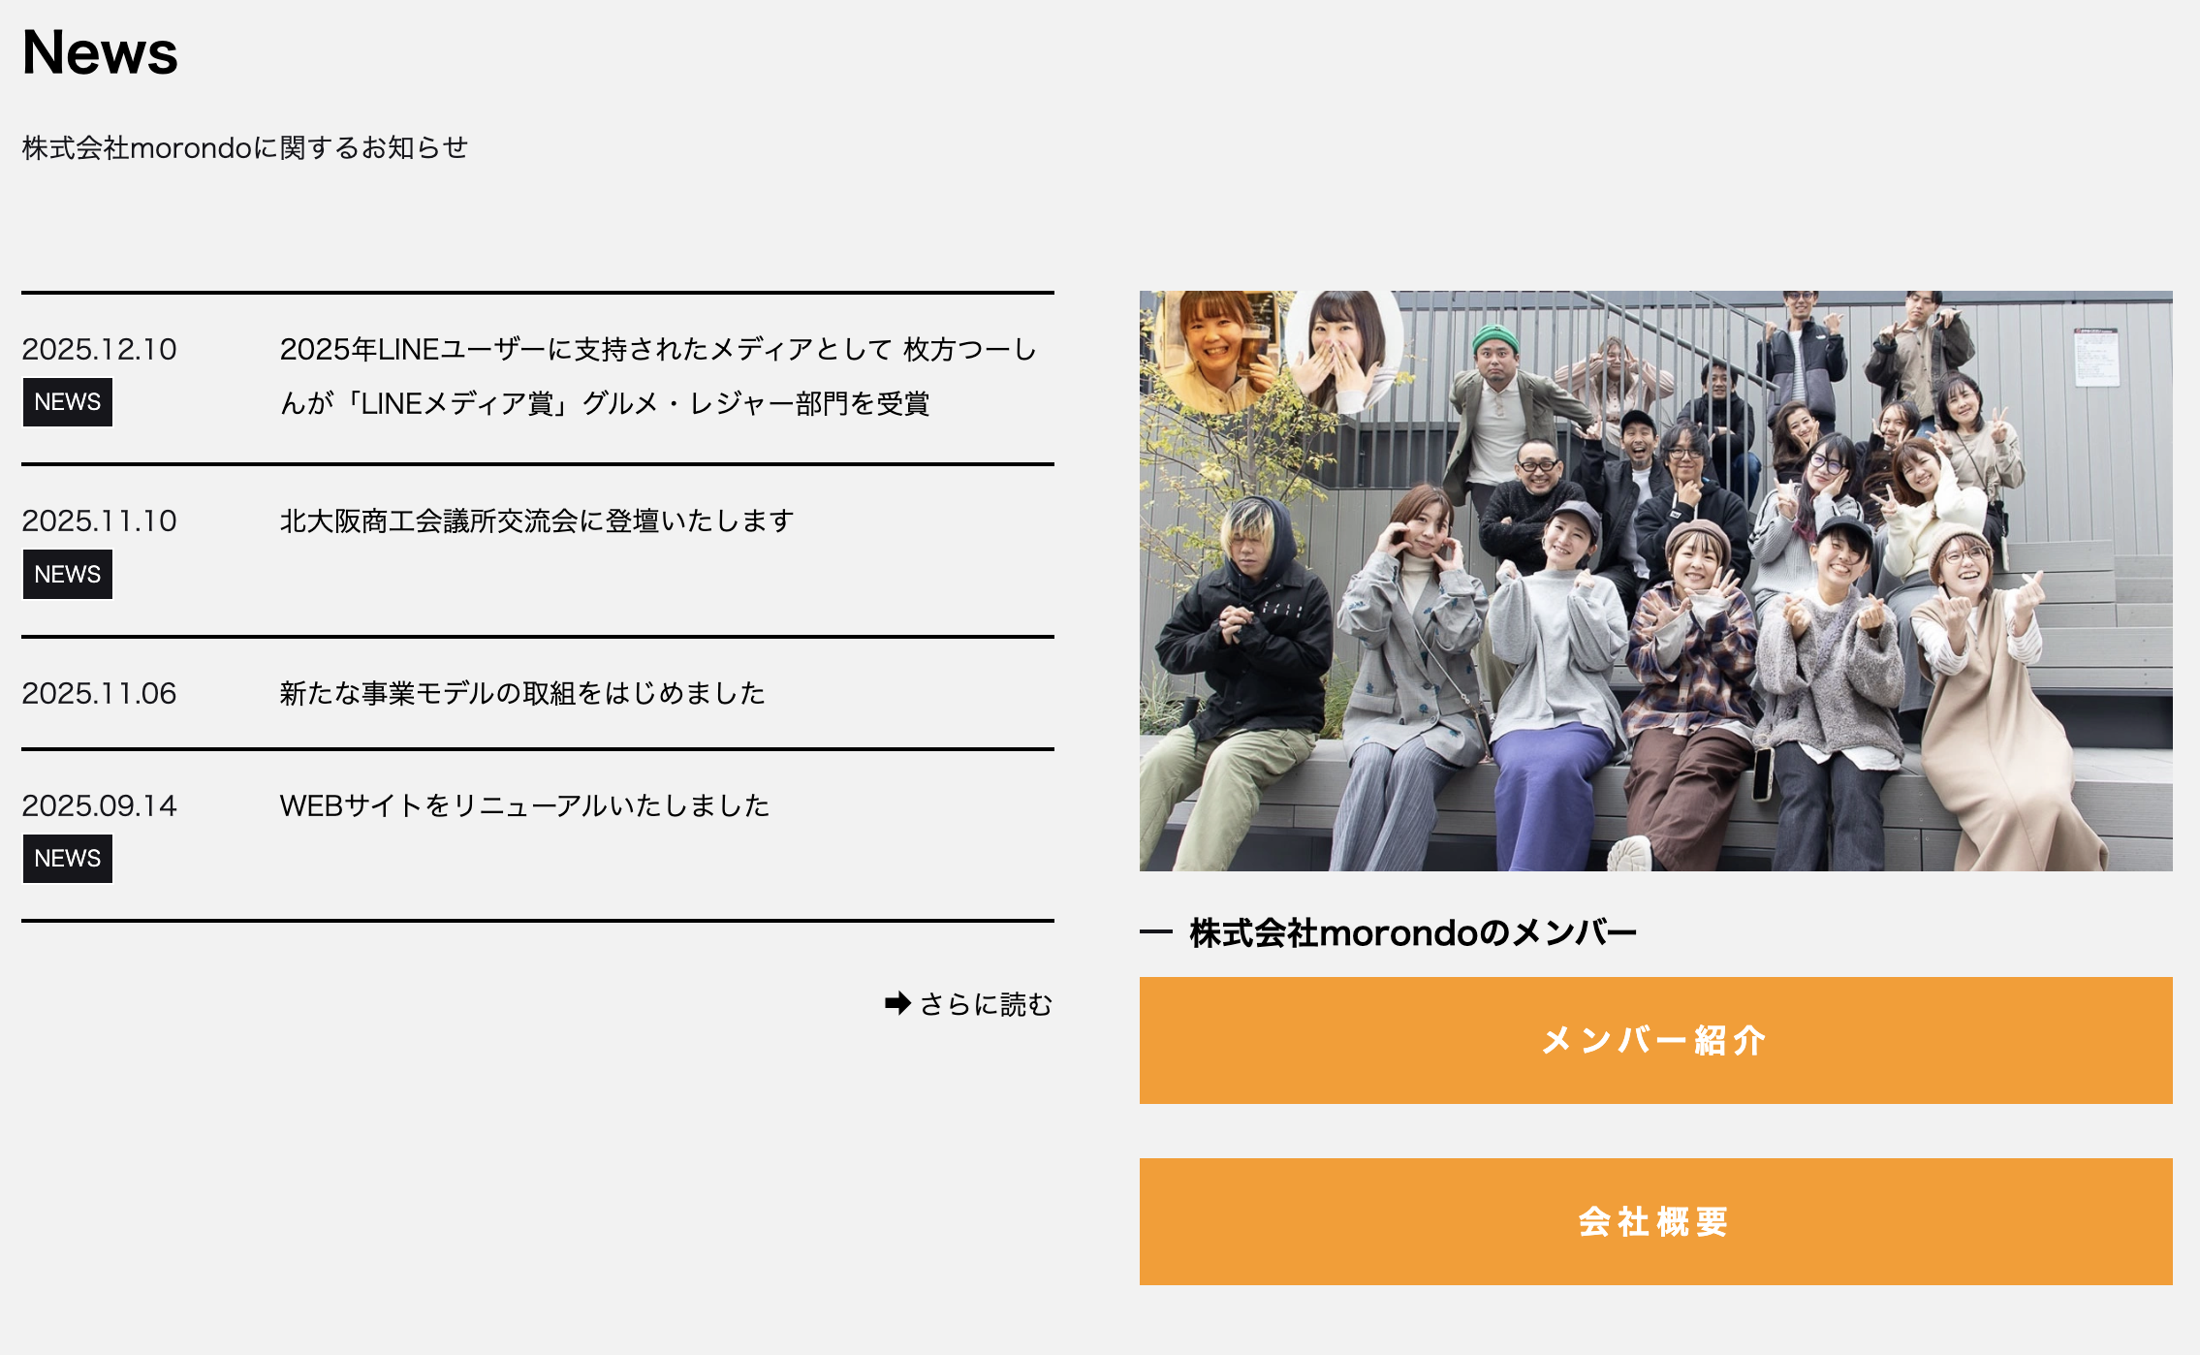Open the 新たな事業モデル news article
2200x1355 pixels.
522,693
